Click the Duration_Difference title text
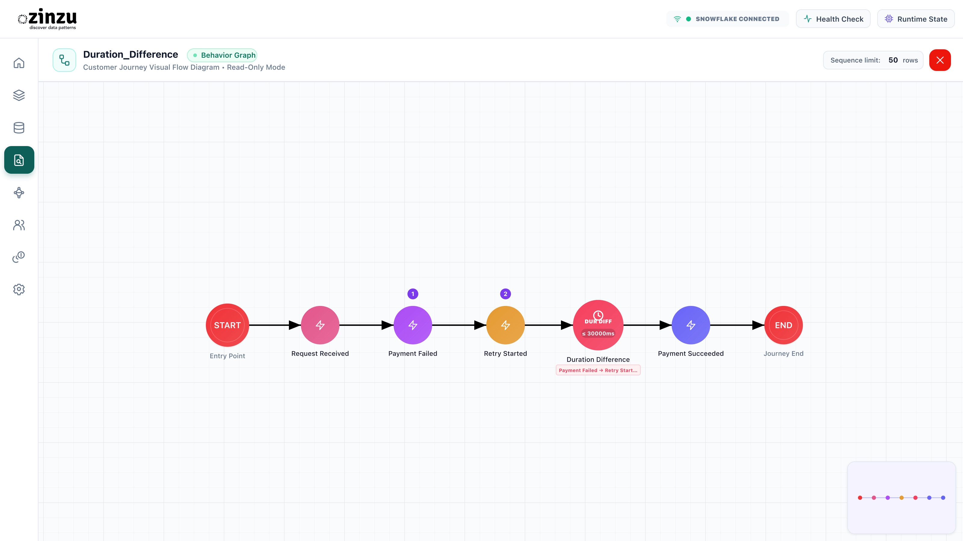Viewport: 963px width, 541px height. point(131,54)
